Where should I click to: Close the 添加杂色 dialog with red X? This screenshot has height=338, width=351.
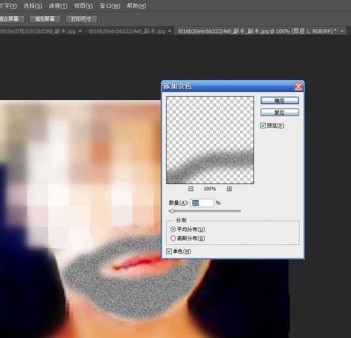point(298,87)
